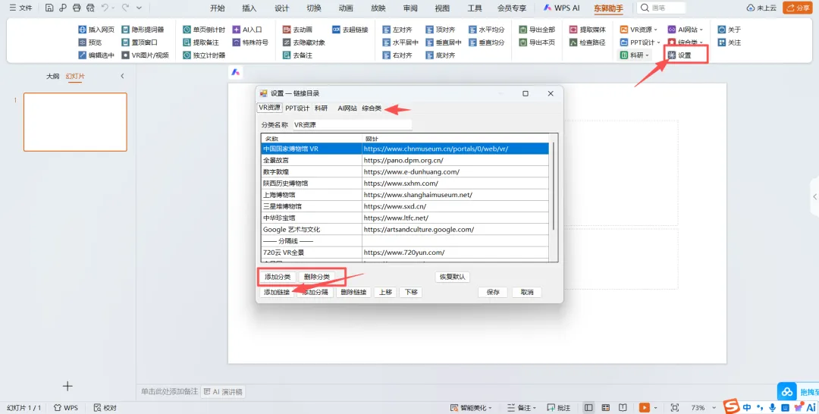Select the 编辑选中 edit tool
The height and width of the screenshot is (414, 819).
click(96, 55)
